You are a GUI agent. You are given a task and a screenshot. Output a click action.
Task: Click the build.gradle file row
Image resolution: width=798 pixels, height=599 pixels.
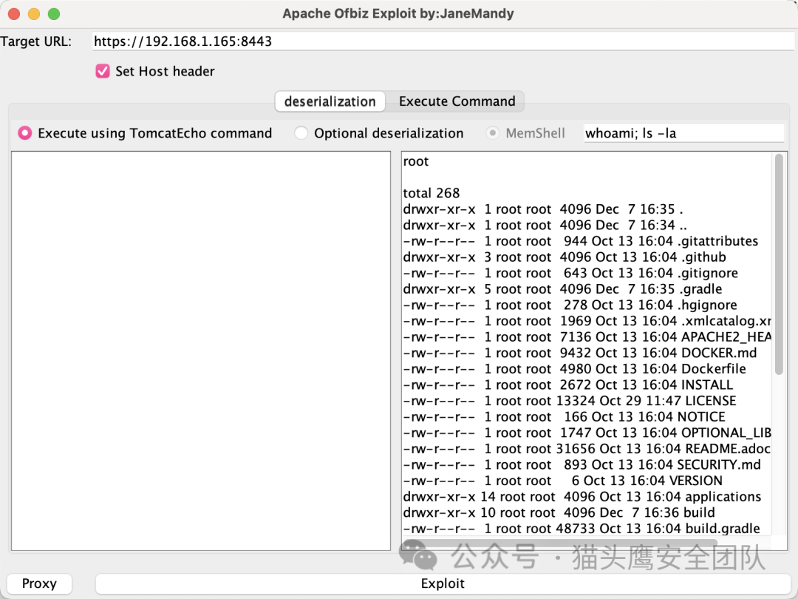(582, 529)
